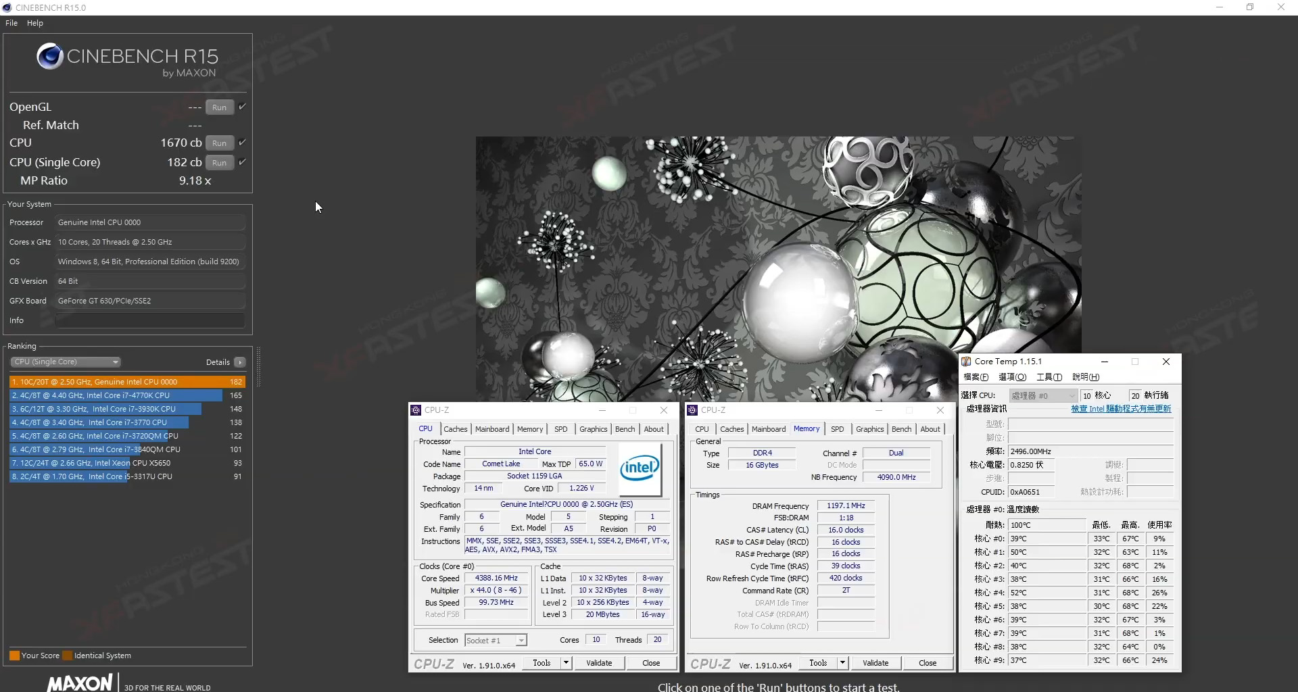Run the CPU (Single Core) benchmark
The width and height of the screenshot is (1298, 692).
click(220, 163)
